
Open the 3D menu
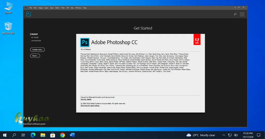[68, 8]
